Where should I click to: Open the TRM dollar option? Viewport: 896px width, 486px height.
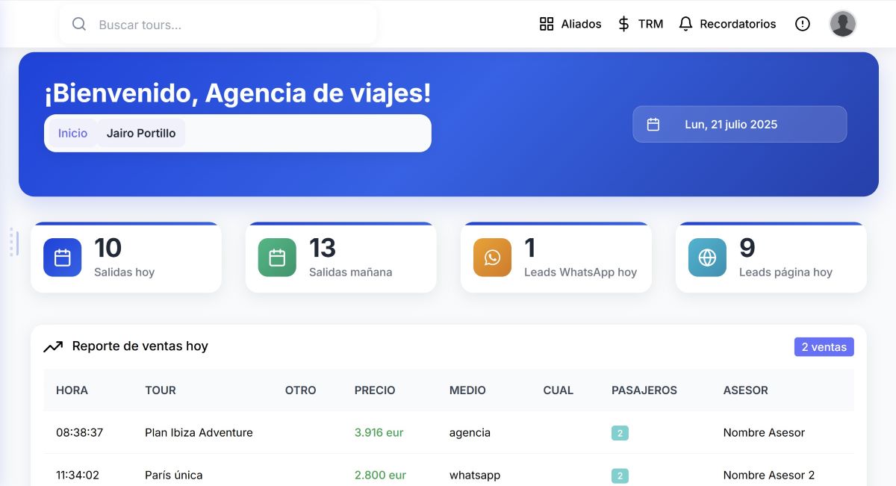641,24
